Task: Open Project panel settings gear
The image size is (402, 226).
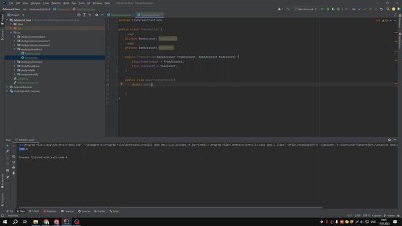Action: tap(97, 15)
